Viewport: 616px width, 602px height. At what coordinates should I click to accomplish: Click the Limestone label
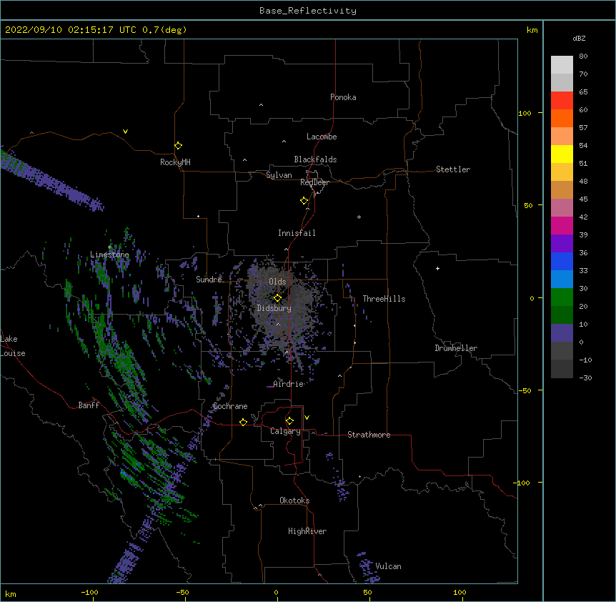coord(109,255)
